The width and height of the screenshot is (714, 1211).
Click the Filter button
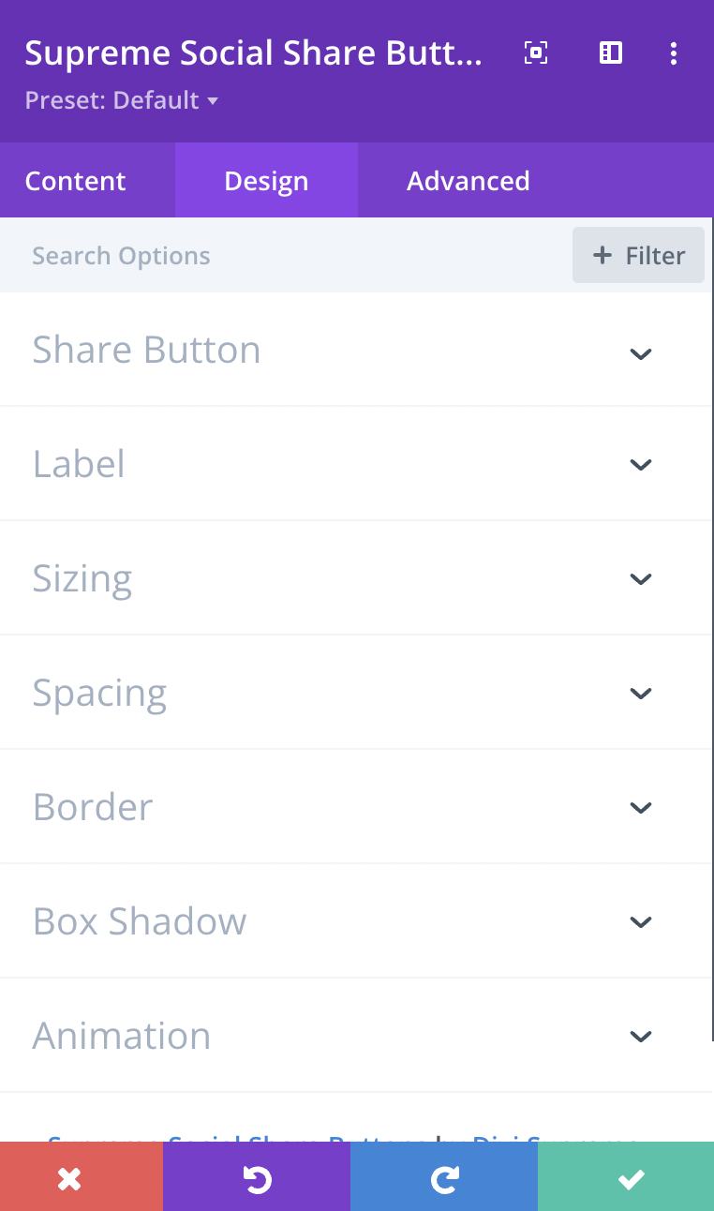coord(638,255)
